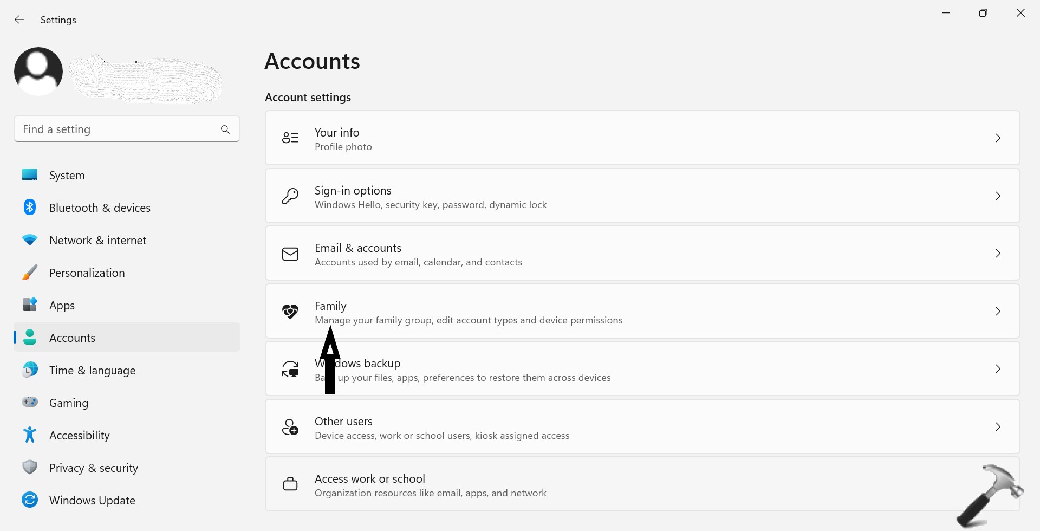1040x531 pixels.
Task: Open the Apps settings category
Action: (x=62, y=306)
